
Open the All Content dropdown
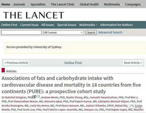[x=64, y=33]
